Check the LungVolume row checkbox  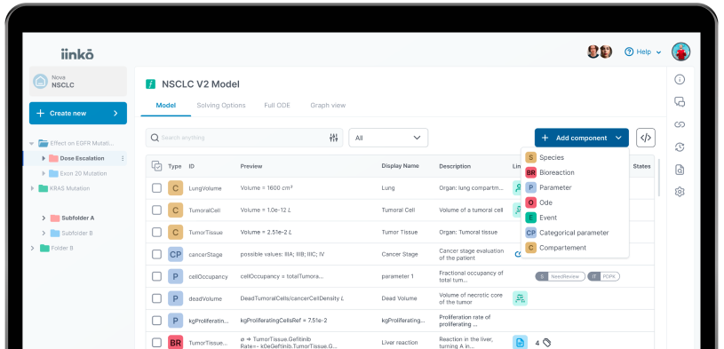pyautogui.click(x=157, y=188)
